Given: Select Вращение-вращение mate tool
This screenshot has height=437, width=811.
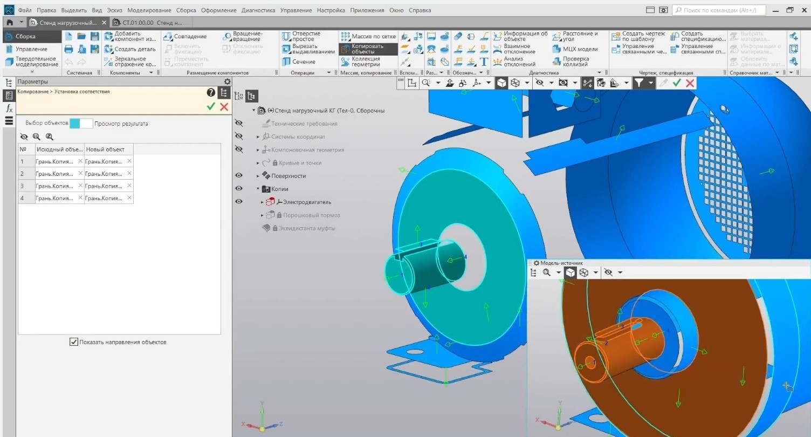Looking at the screenshot, I should 242,36.
